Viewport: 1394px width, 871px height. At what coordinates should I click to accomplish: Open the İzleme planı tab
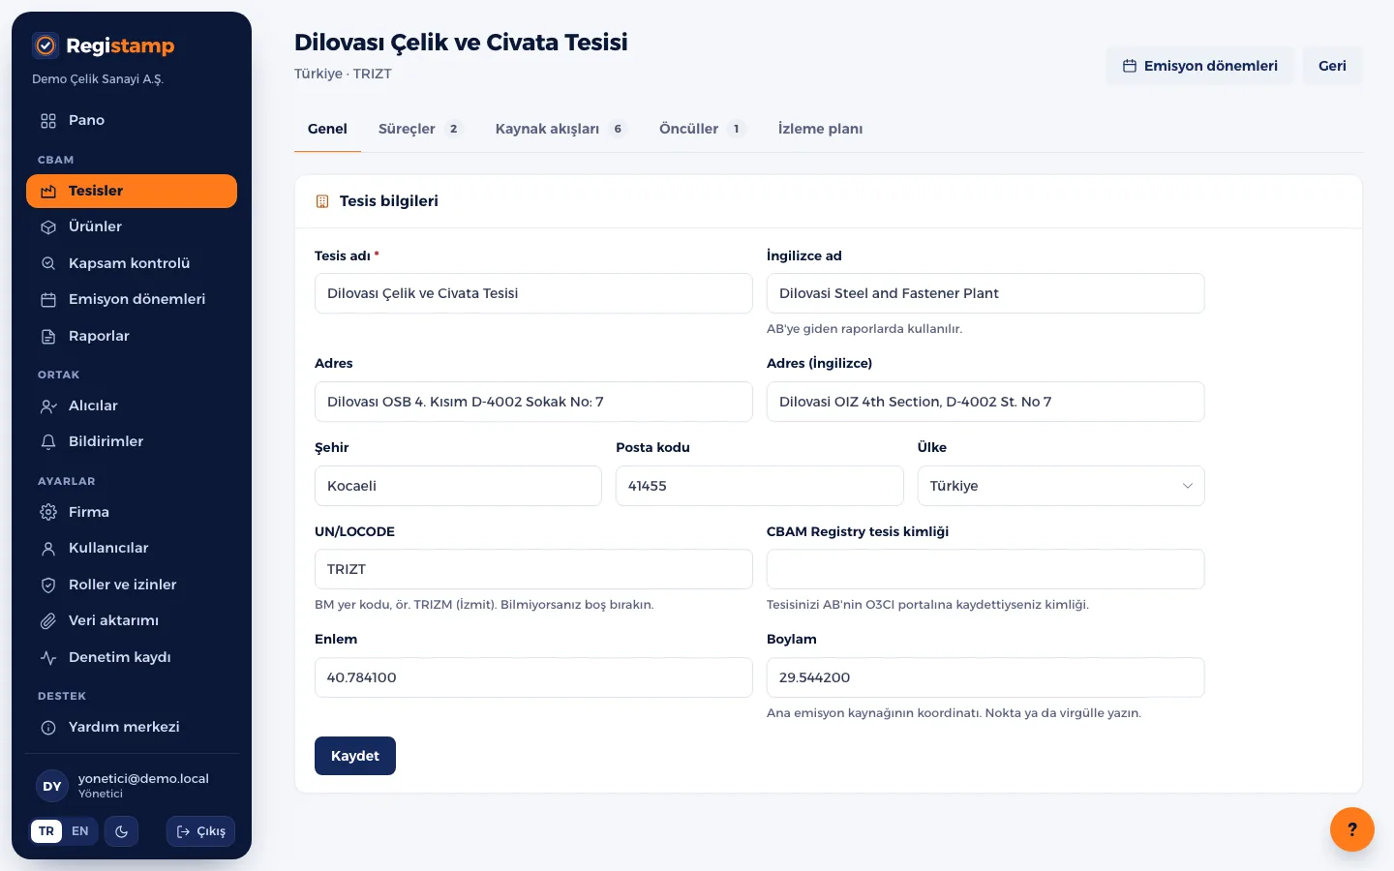click(820, 129)
